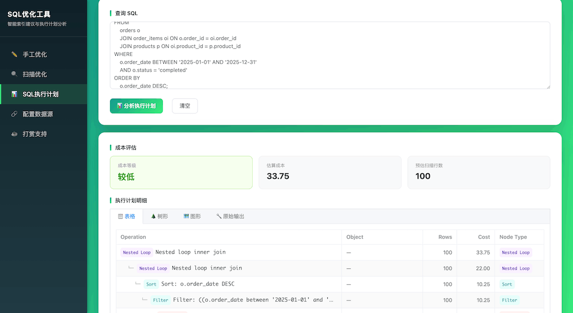
Task: Switch to the 表格 tab
Action: [x=127, y=216]
